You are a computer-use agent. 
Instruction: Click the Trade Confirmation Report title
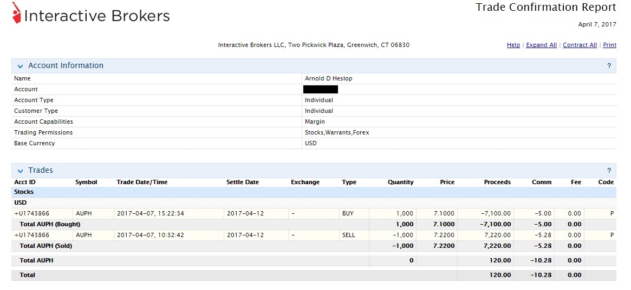point(545,7)
